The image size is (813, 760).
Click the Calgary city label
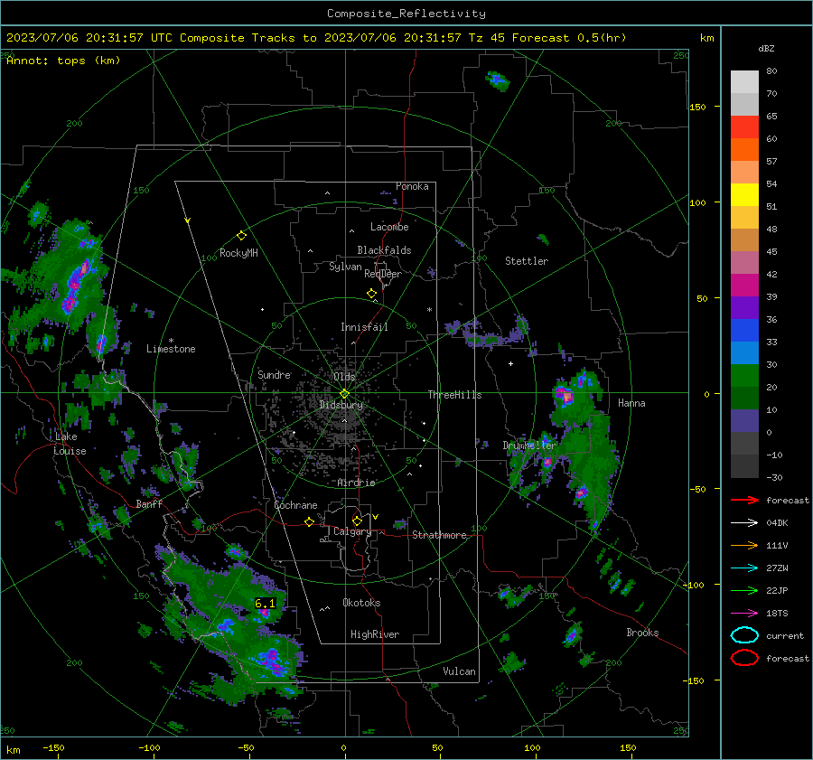(352, 531)
